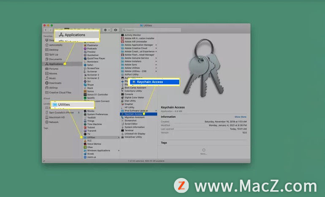Click the More… button in preview pane

click(x=203, y=151)
